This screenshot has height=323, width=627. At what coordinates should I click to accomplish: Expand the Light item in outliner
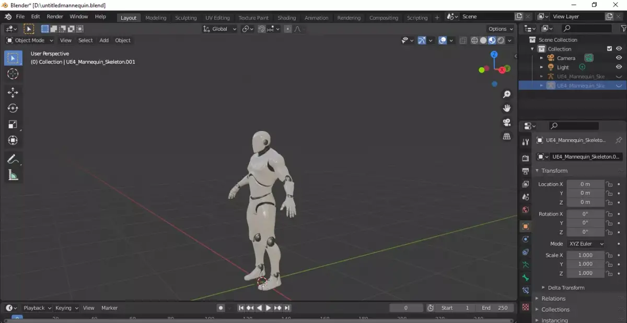coord(542,67)
